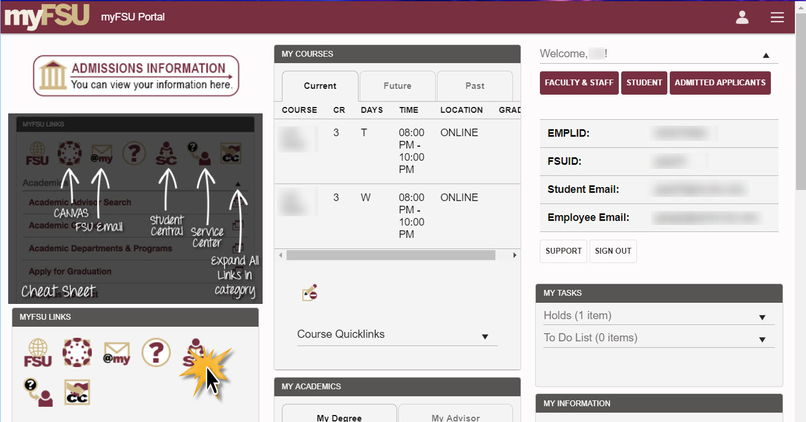This screenshot has width=806, height=422.
Task: Click the Student button
Action: pyautogui.click(x=644, y=83)
